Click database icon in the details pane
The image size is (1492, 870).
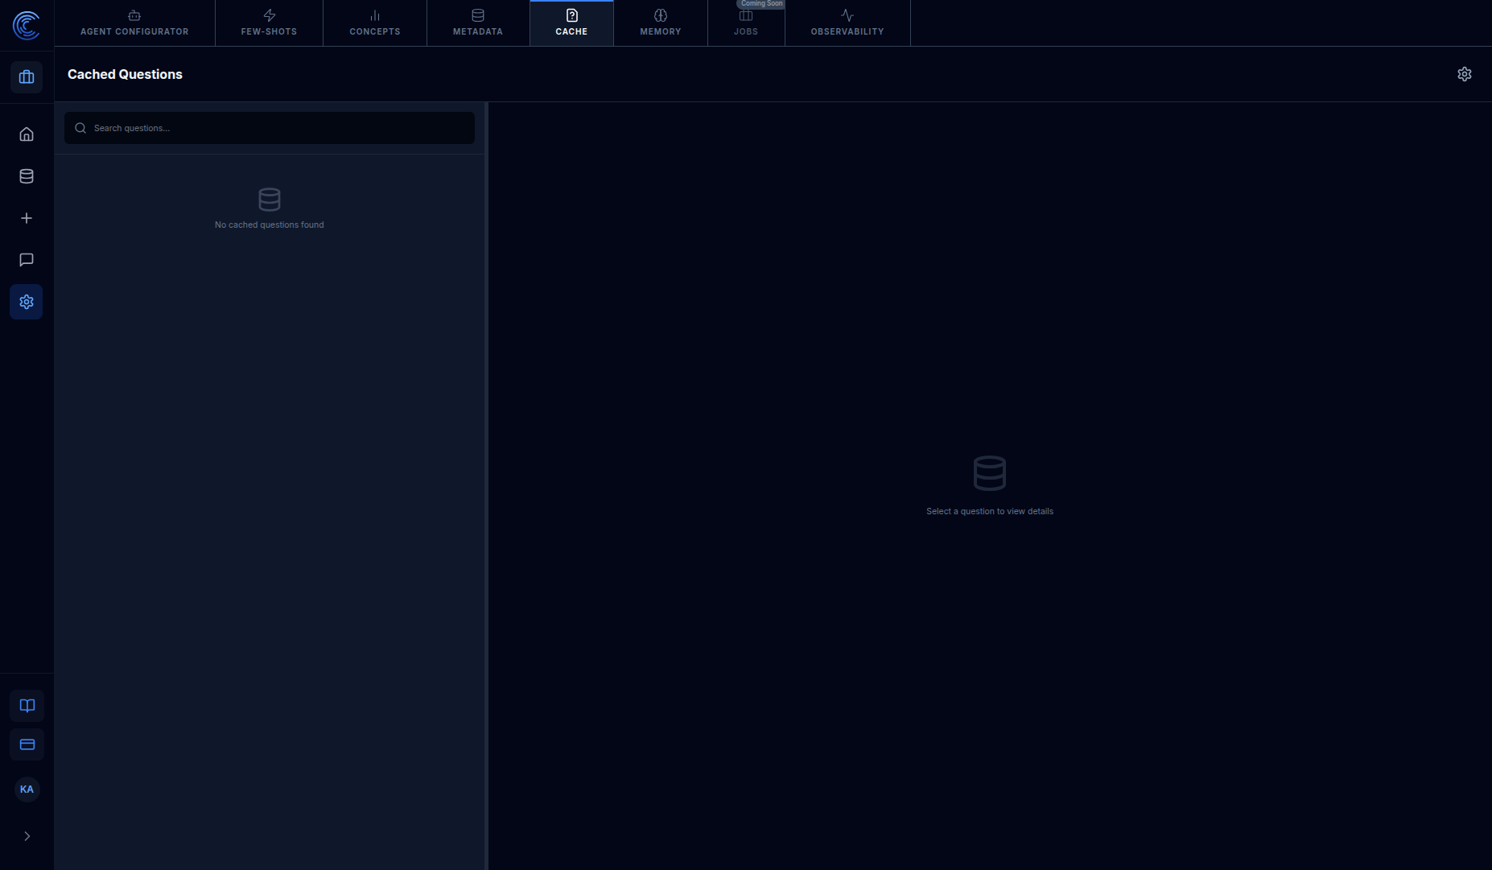click(x=990, y=473)
